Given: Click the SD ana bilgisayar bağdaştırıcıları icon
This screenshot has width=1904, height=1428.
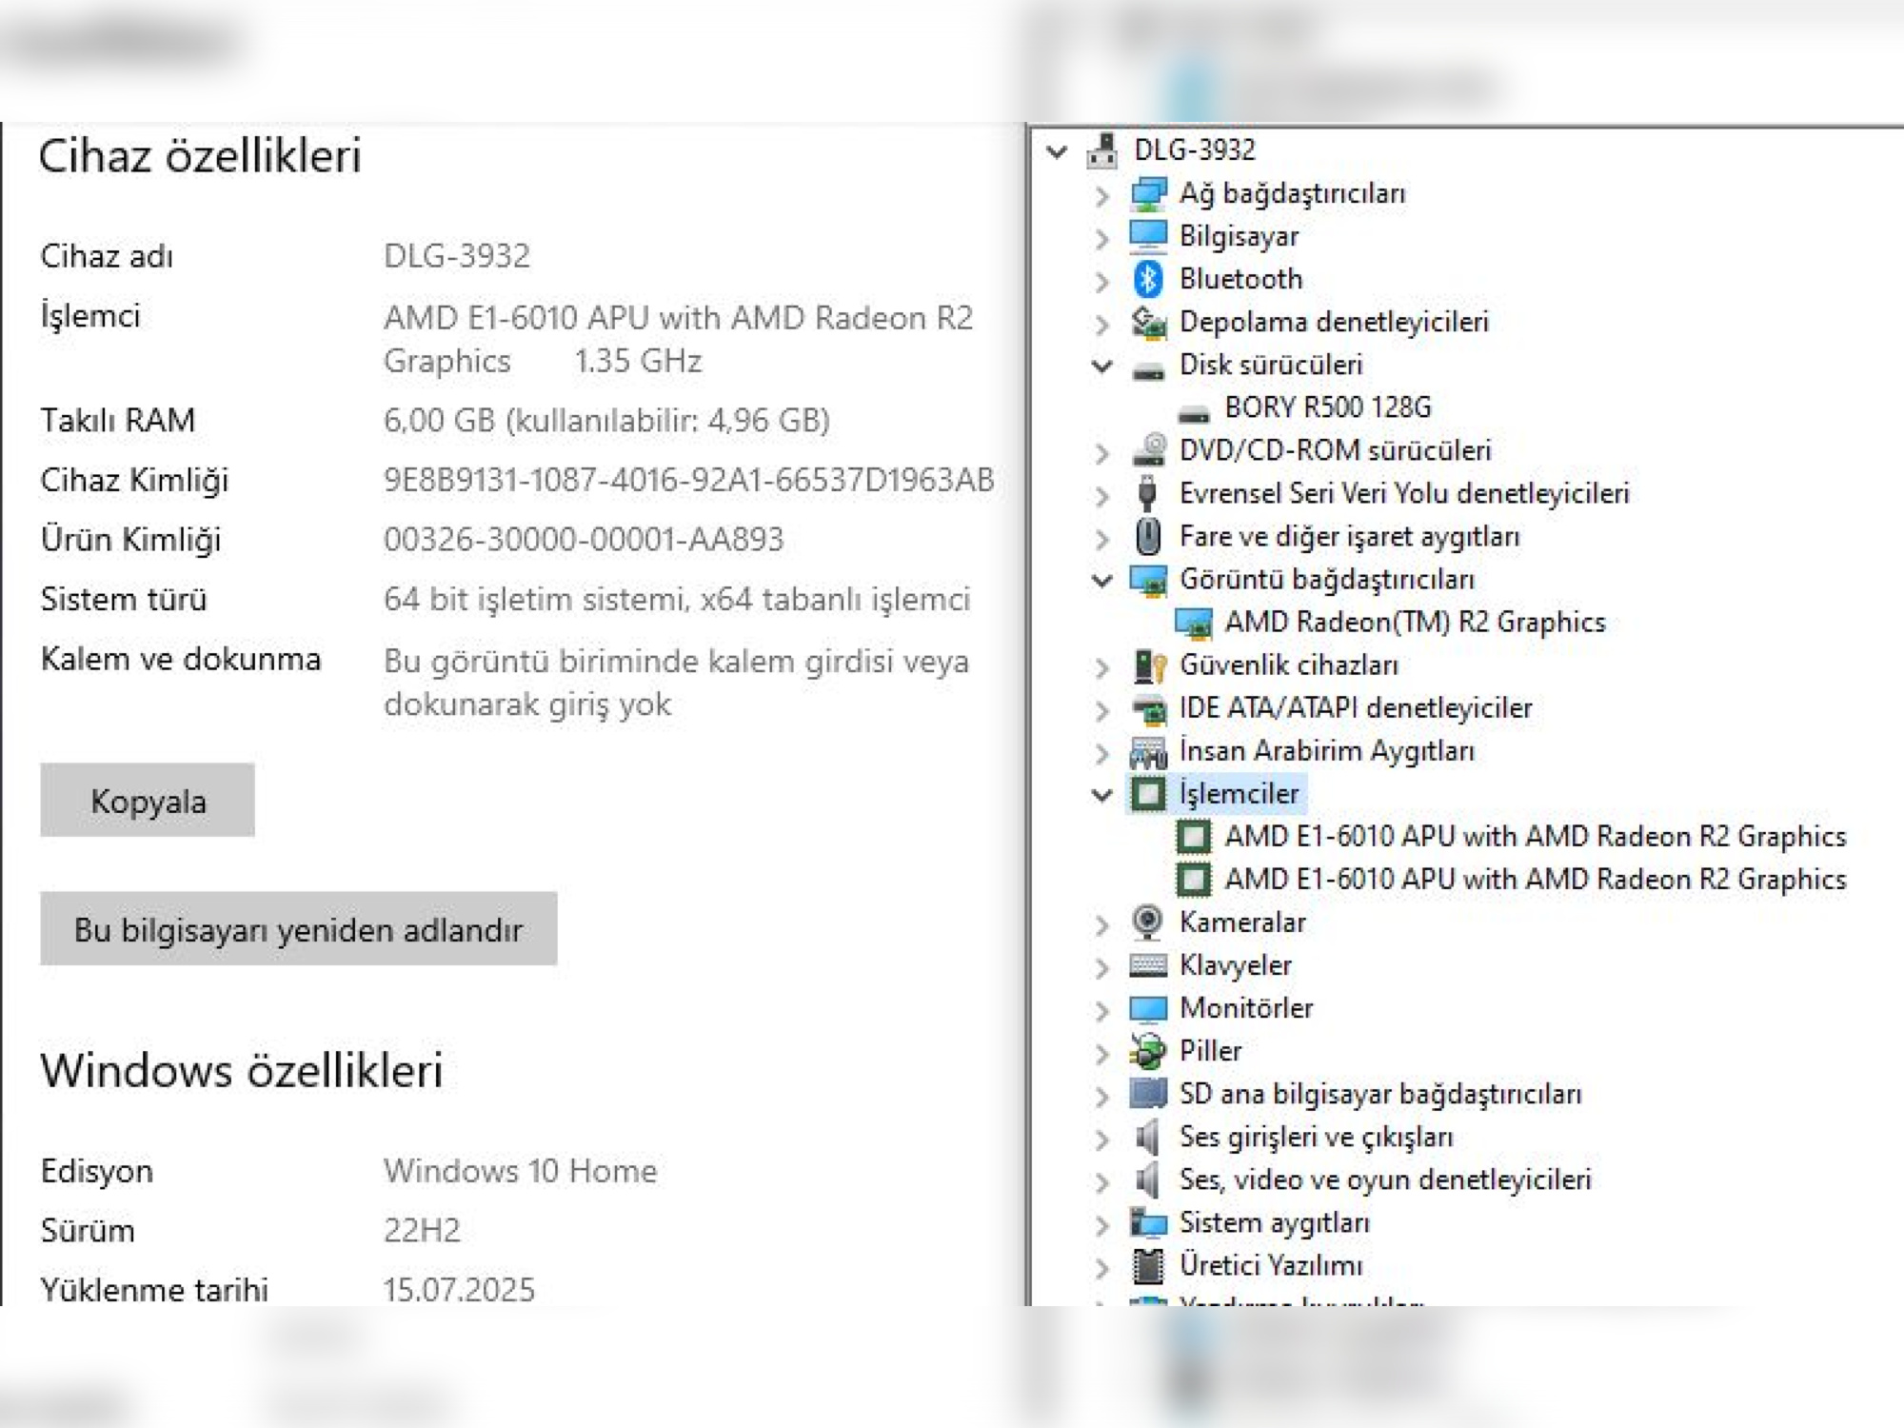Looking at the screenshot, I should (x=1148, y=1094).
